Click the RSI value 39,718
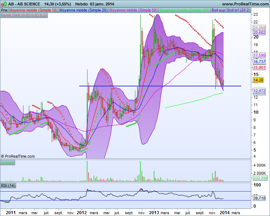 (x=259, y=198)
